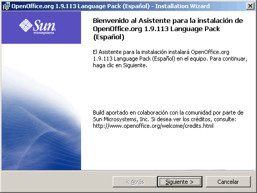Click the 'Sun Microsystems, Inc.' credits line
The height and width of the screenshot is (193, 257).
click(164, 119)
